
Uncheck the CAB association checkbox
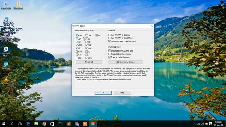[x=77, y=52]
